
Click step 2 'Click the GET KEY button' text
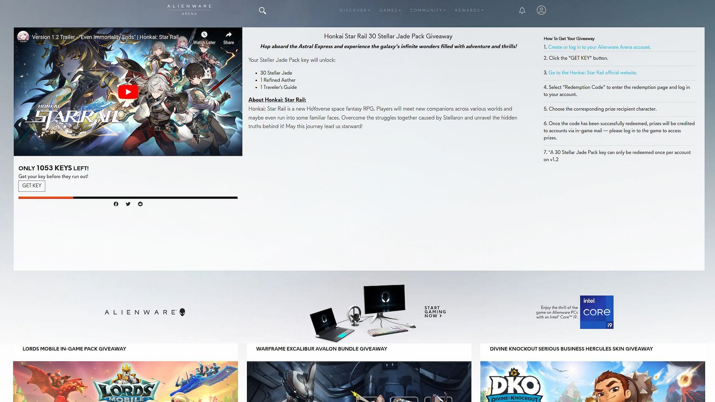point(576,58)
